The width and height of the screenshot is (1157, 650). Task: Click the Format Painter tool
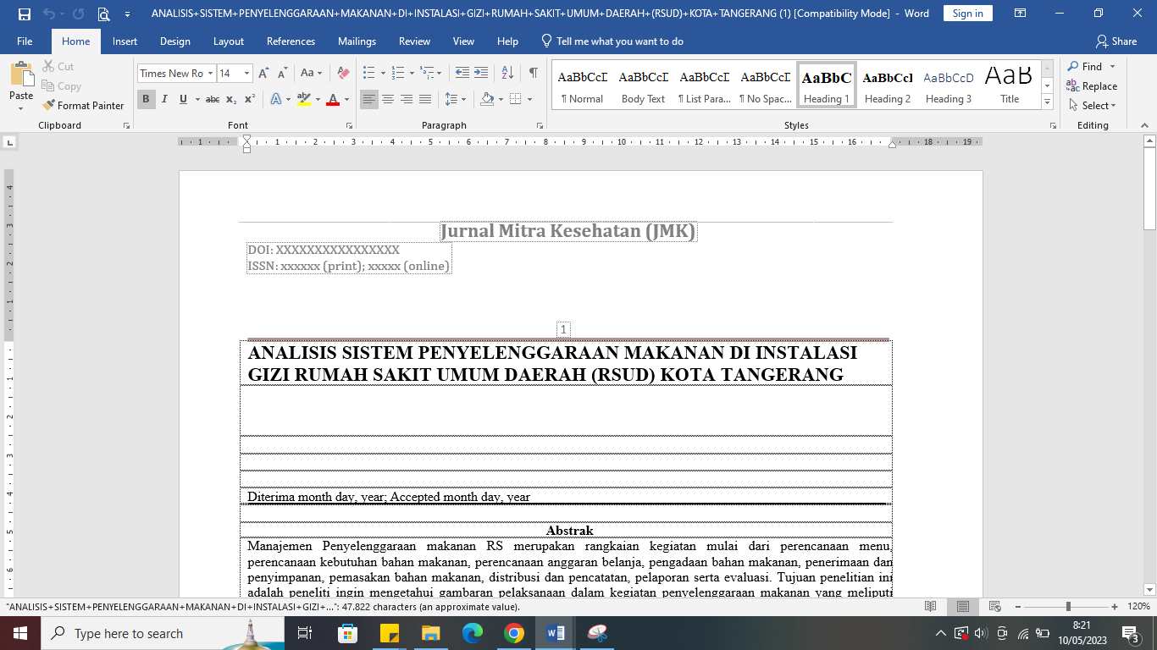tap(83, 106)
